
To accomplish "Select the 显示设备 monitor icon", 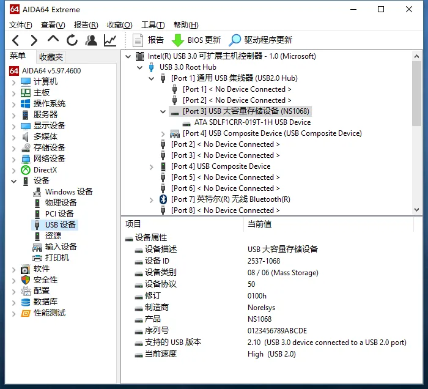I will coord(26,126).
